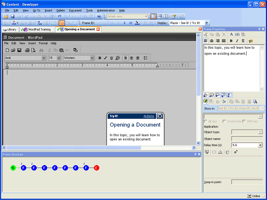
Task: Open the Show in dropdown
Action: click(263, 108)
